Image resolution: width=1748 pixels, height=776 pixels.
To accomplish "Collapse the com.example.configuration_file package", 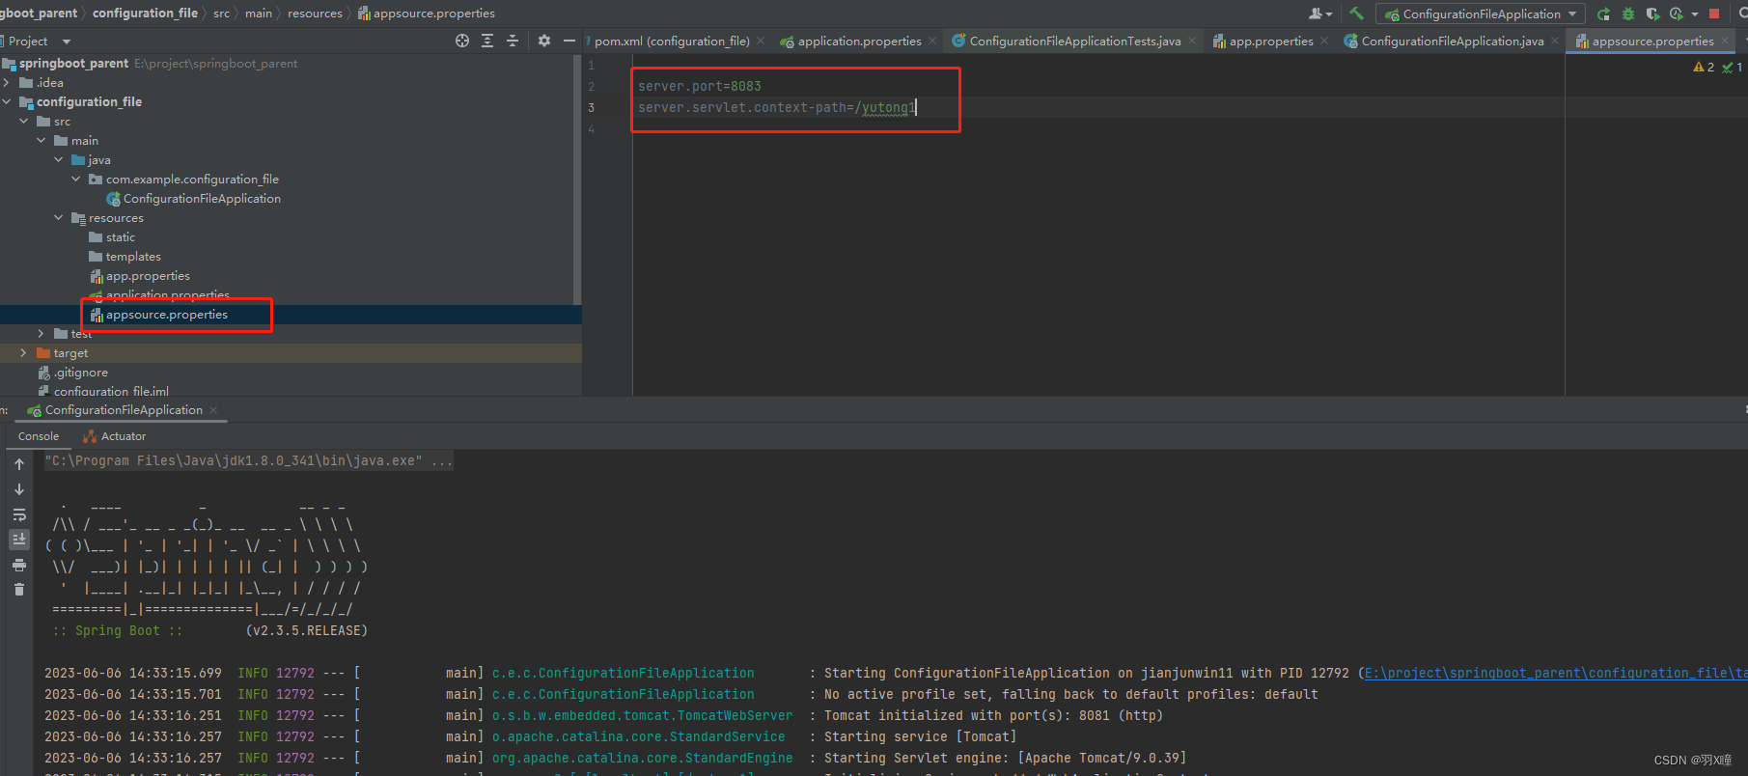I will click(x=76, y=180).
